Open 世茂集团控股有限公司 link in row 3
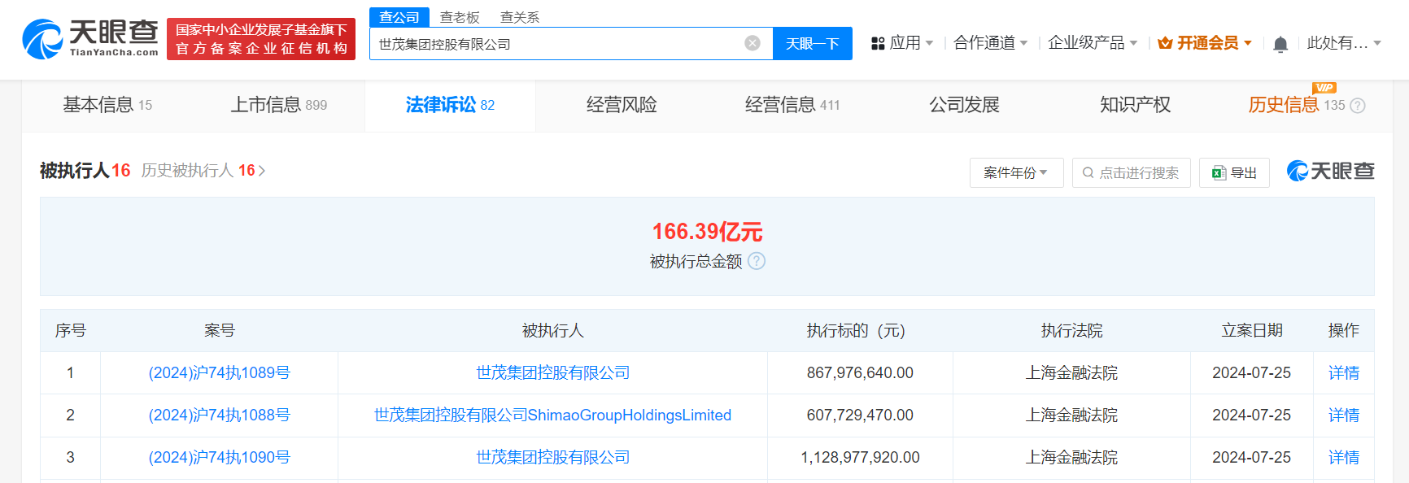 point(552,457)
